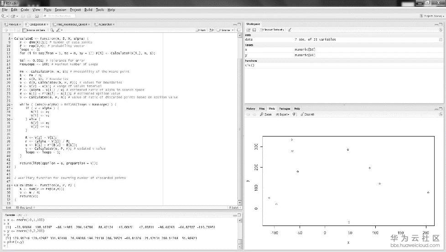Collapse code fold at line 26 while loop
The width and height of the screenshot is (446, 252).
click(12, 105)
